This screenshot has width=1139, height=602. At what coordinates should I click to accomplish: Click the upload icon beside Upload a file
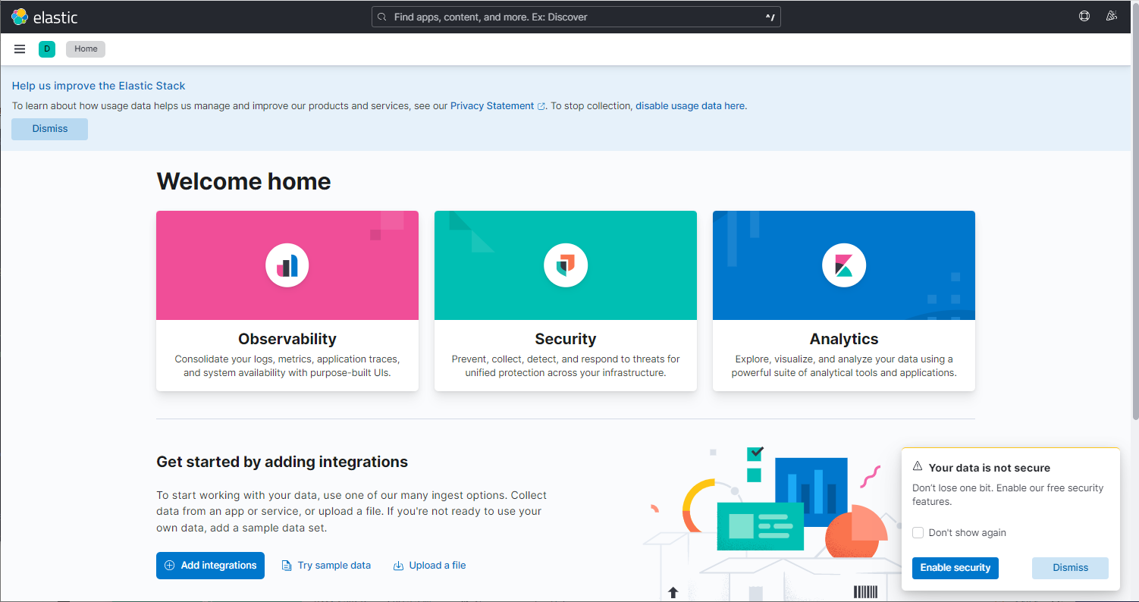coord(398,566)
